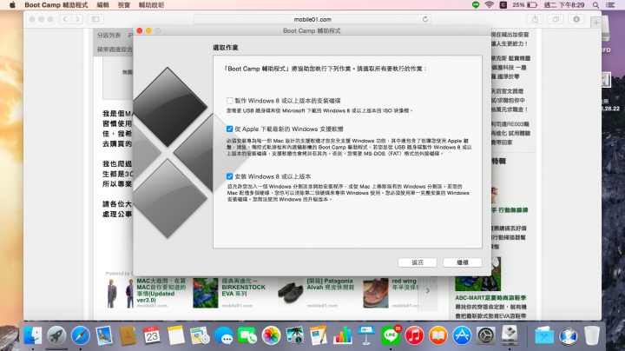Click the battery 25% indicator

(524, 5)
